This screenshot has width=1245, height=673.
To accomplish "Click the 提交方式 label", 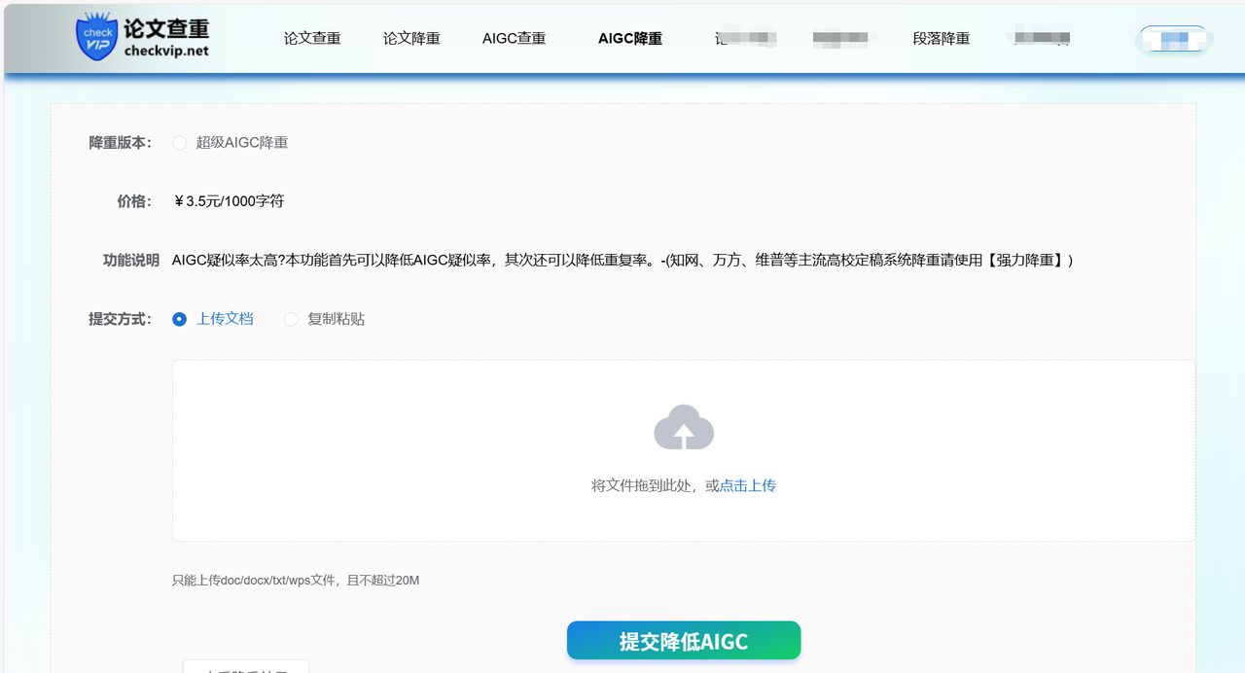I will pos(121,319).
